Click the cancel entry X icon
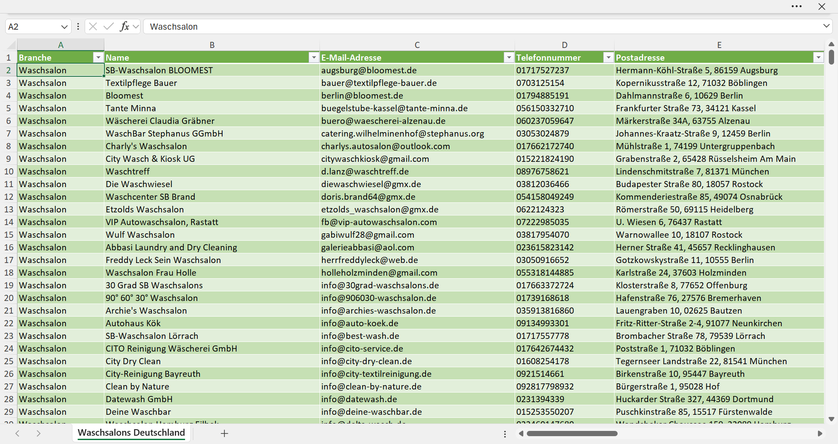 click(93, 27)
